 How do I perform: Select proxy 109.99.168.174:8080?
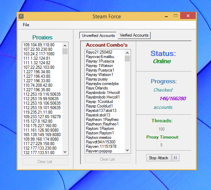click(41, 139)
